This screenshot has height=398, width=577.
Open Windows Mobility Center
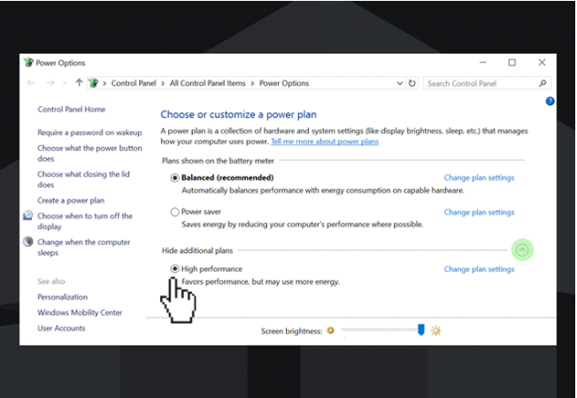tap(80, 313)
